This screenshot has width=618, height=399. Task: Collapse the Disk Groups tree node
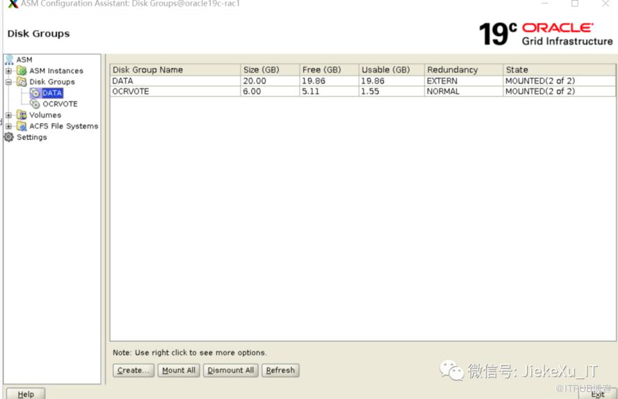click(8, 82)
